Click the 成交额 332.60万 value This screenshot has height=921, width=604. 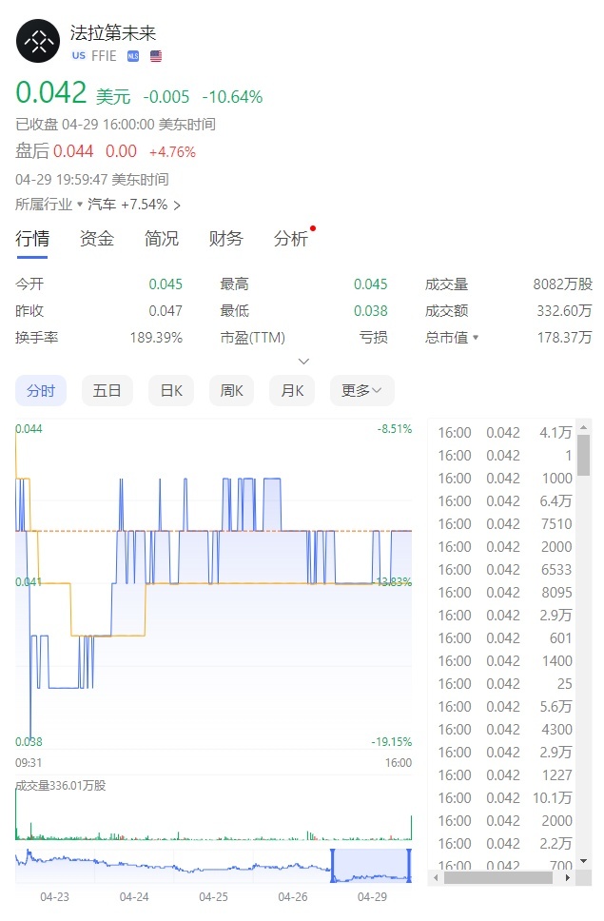click(564, 311)
